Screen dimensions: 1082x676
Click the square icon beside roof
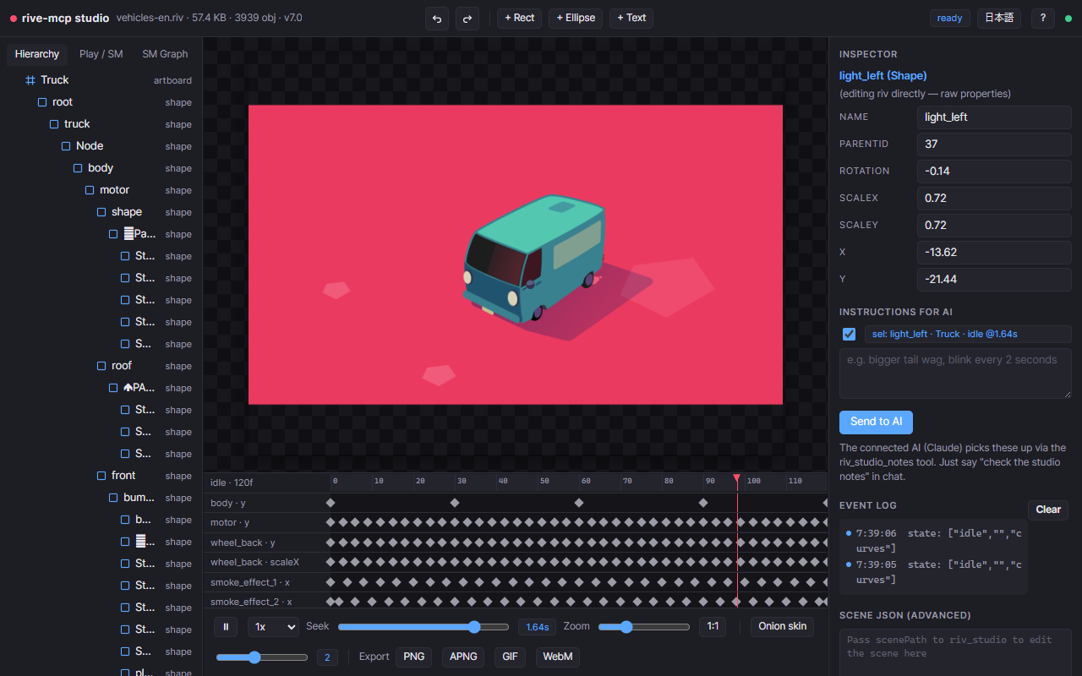point(101,366)
